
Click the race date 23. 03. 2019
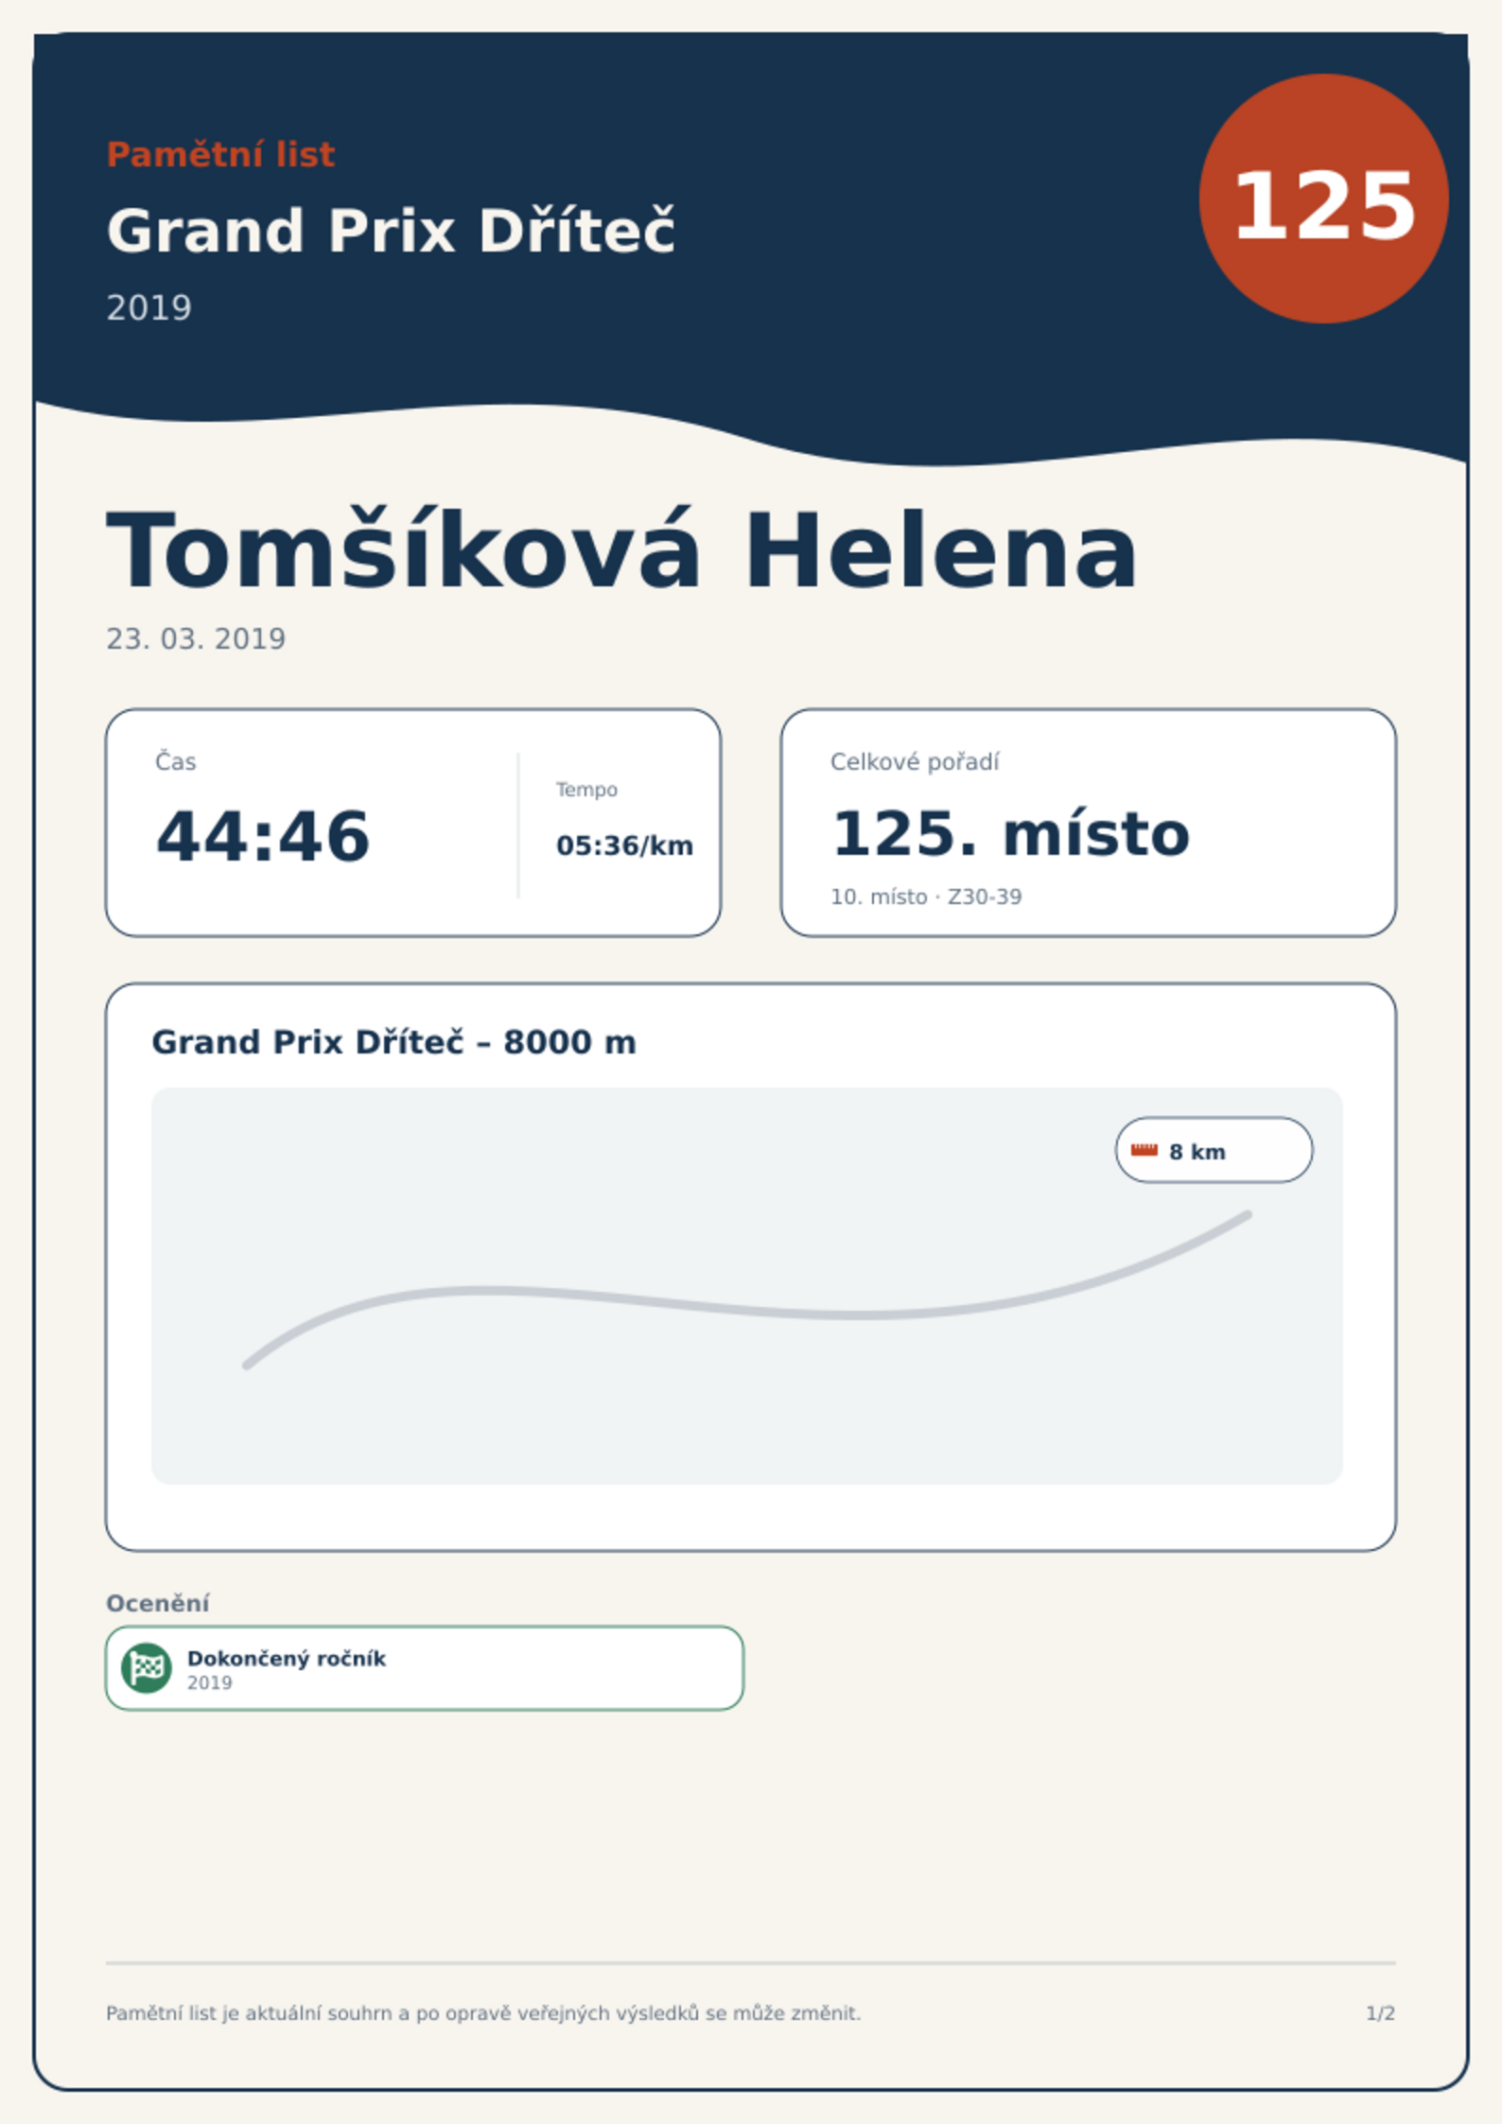click(x=196, y=639)
